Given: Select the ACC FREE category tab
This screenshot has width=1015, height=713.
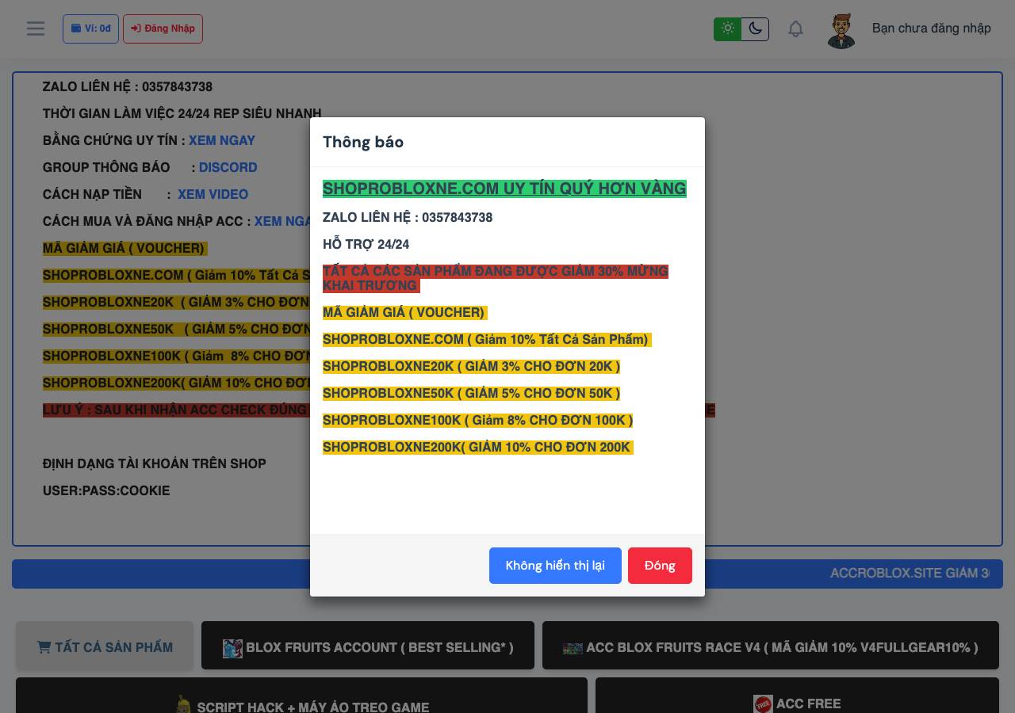Looking at the screenshot, I should [797, 696].
